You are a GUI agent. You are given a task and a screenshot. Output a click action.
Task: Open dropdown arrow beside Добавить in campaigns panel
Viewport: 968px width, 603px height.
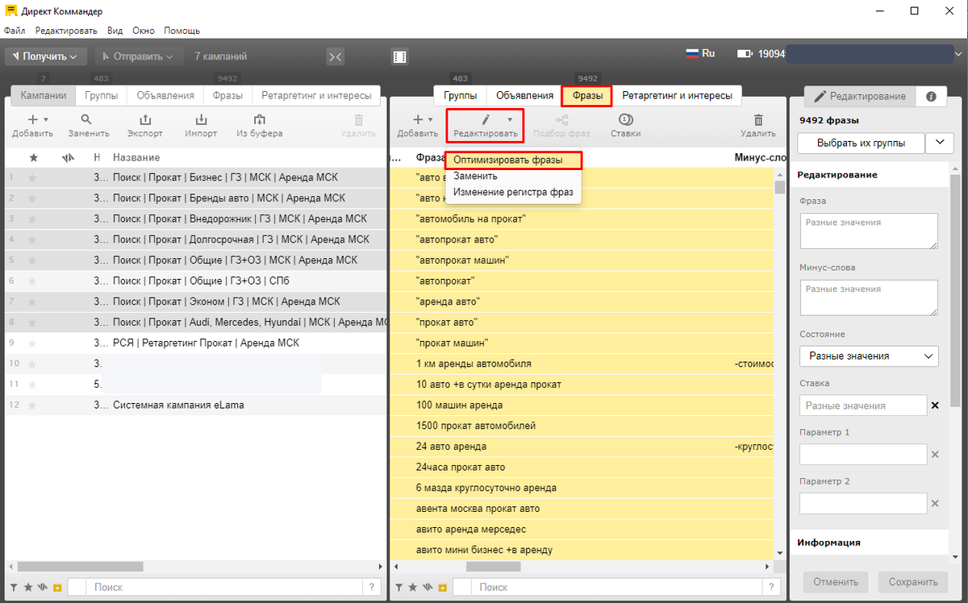coord(46,119)
